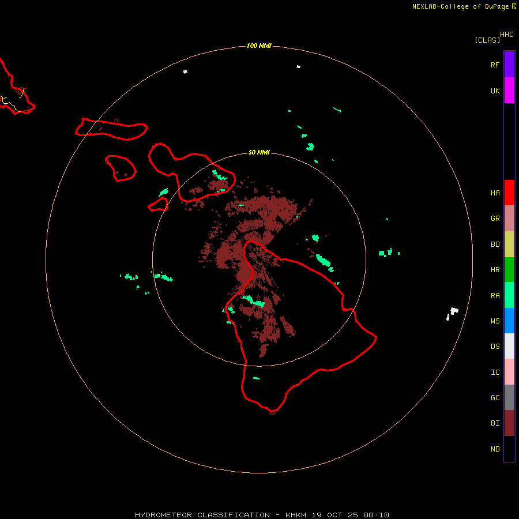Click the RF legend label
519x519 pixels.
click(495, 65)
